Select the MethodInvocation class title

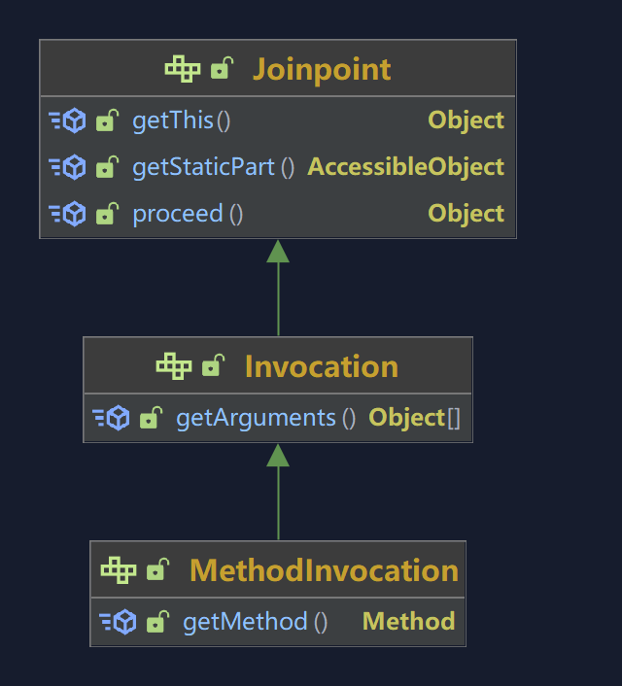coord(324,570)
